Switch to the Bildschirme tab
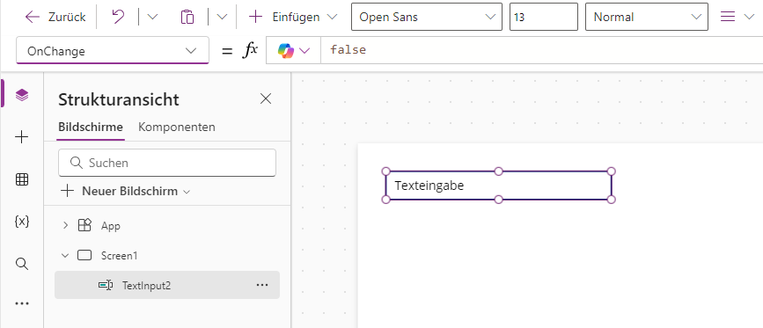 91,128
